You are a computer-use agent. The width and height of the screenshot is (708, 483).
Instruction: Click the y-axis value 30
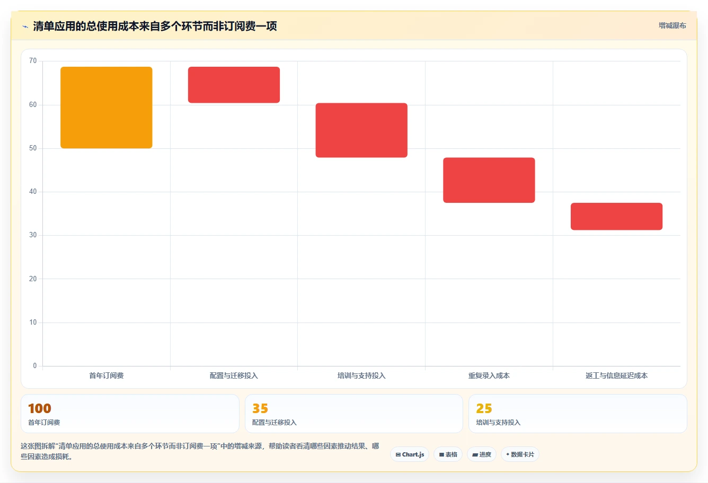pos(33,235)
